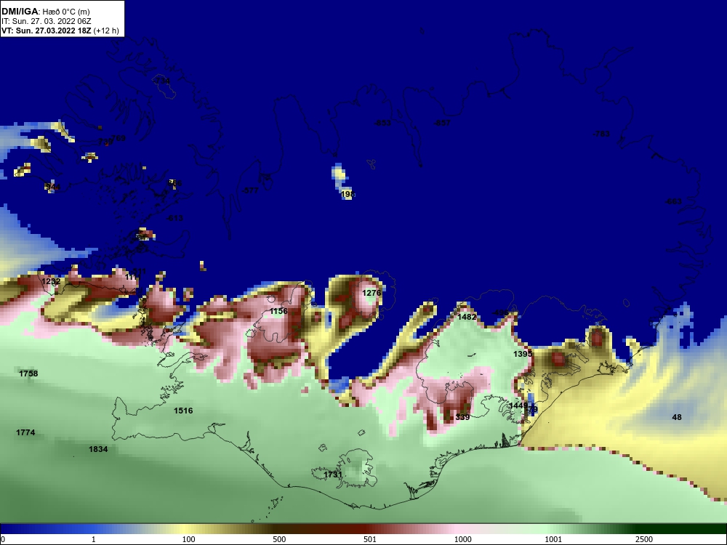Click the legend label 0
727x545 pixels.
click(x=3, y=539)
